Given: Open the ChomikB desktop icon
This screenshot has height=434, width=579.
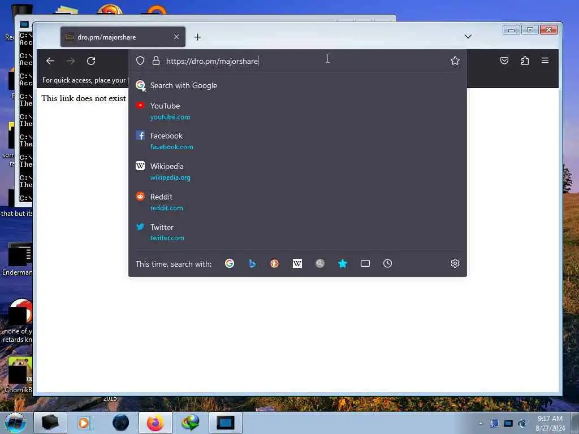Looking at the screenshot, I should [x=19, y=375].
